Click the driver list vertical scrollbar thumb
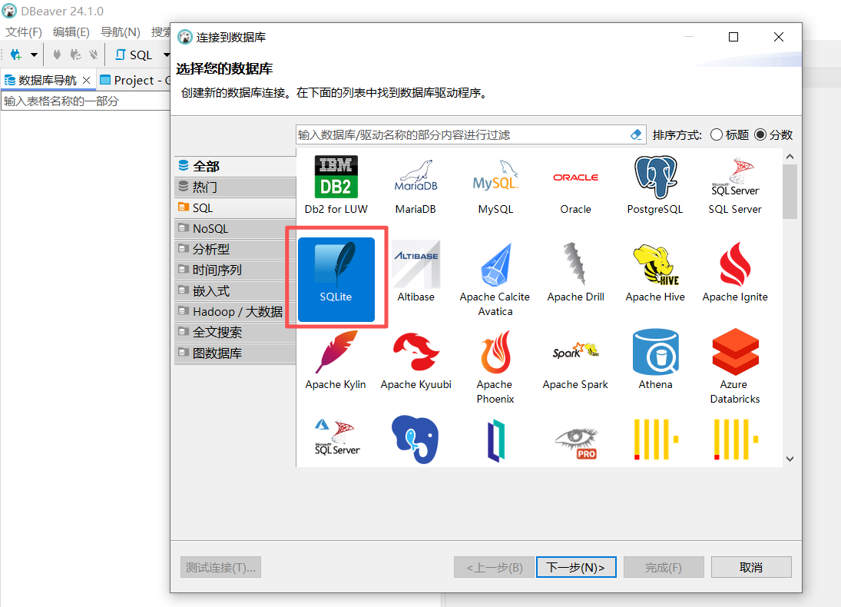The width and height of the screenshot is (841, 607). click(x=790, y=191)
